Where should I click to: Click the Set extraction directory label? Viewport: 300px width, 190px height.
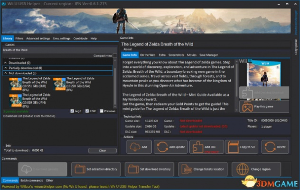pyautogui.click(x=102, y=169)
